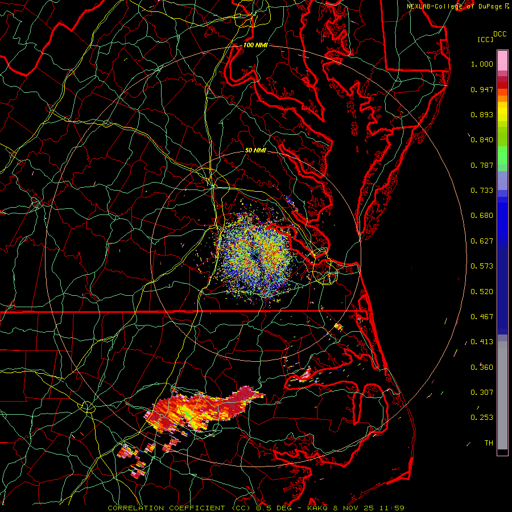Click the DCC label above the color scale
This screenshot has height=512, width=512.
pos(499,34)
